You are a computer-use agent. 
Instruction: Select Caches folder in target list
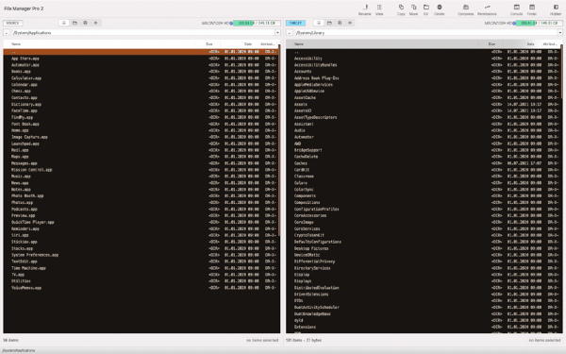coord(424,163)
